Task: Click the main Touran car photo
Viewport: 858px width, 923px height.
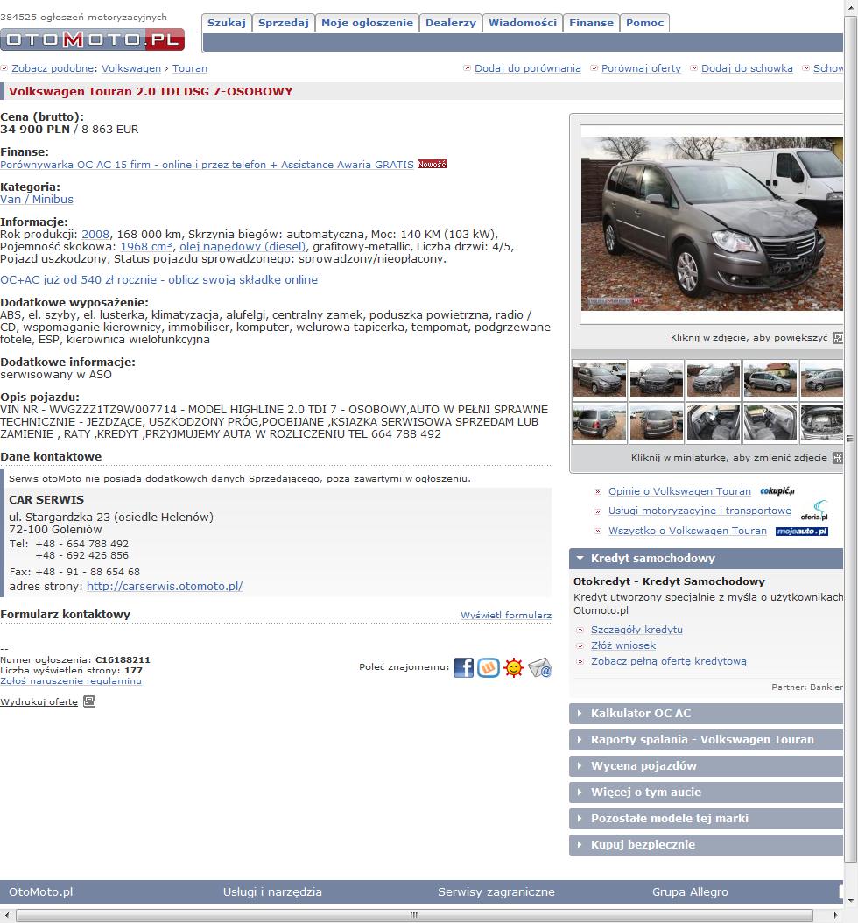Action: [712, 223]
